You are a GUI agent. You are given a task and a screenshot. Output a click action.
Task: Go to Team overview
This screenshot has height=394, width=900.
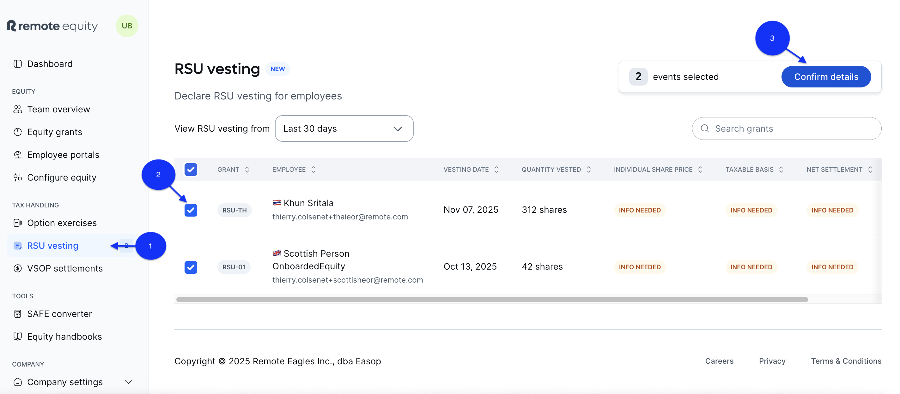tap(59, 109)
